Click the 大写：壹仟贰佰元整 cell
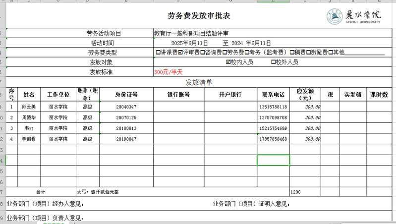396x224 pixels. click(183, 192)
